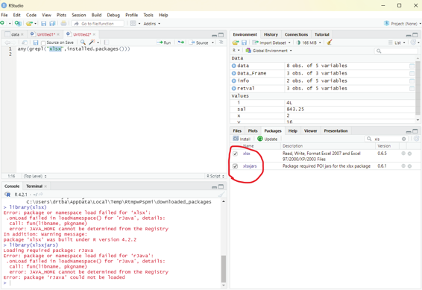
Task: Open the Tools menu
Action: (x=148, y=15)
